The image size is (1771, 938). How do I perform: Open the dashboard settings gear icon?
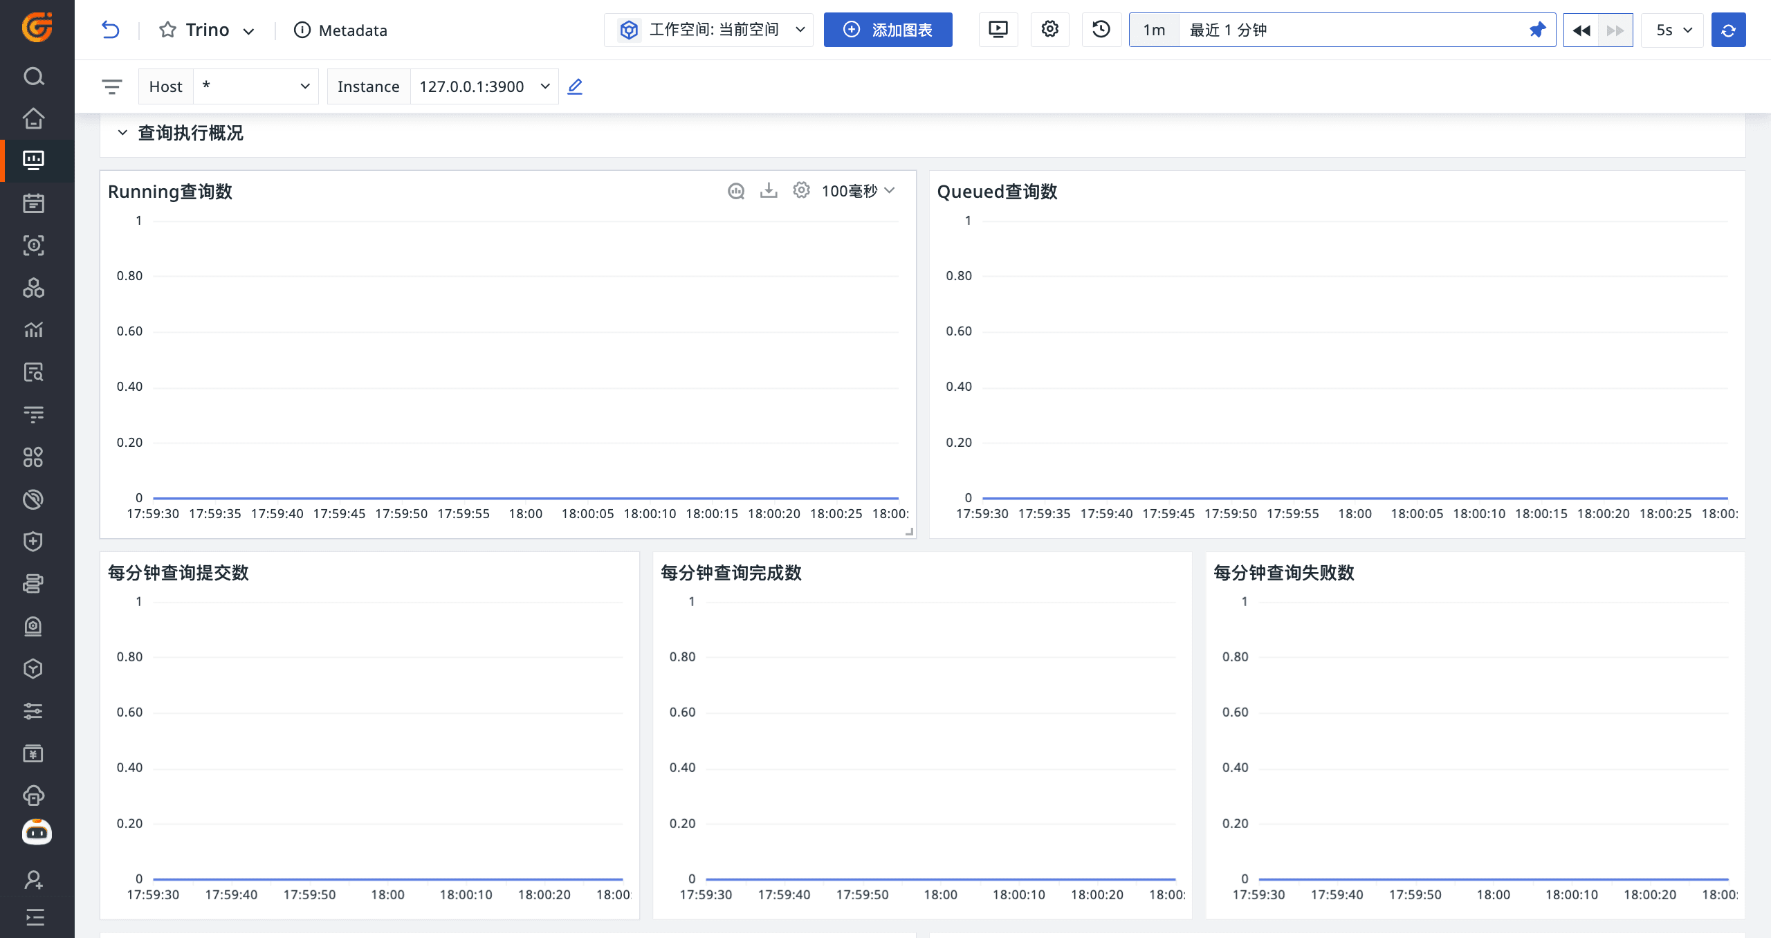[x=1049, y=30]
